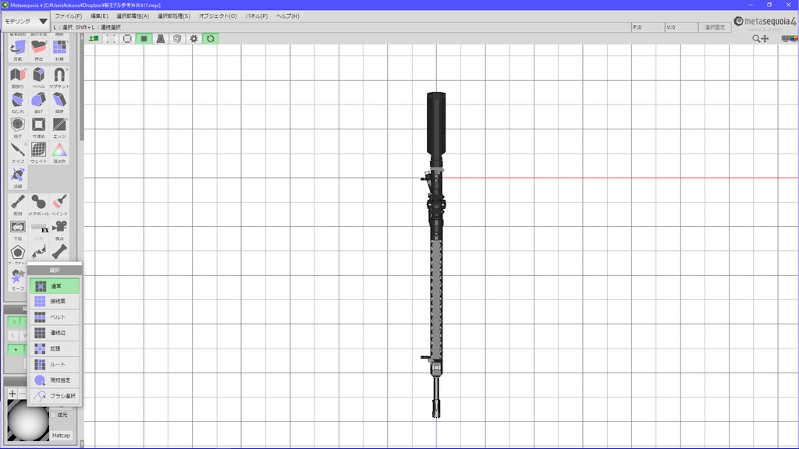799x449 pixels.
Task: Open the オブジェクト(O) menu
Action: 218,16
